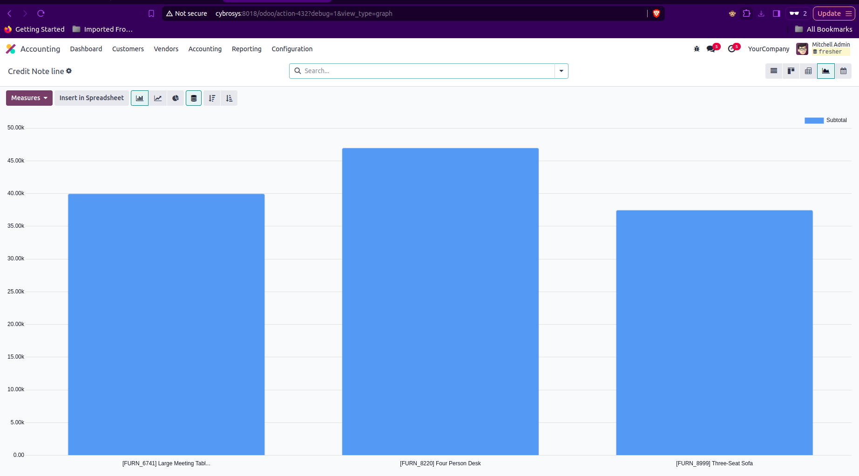
Task: Toggle ascending sort order
Action: [229, 98]
